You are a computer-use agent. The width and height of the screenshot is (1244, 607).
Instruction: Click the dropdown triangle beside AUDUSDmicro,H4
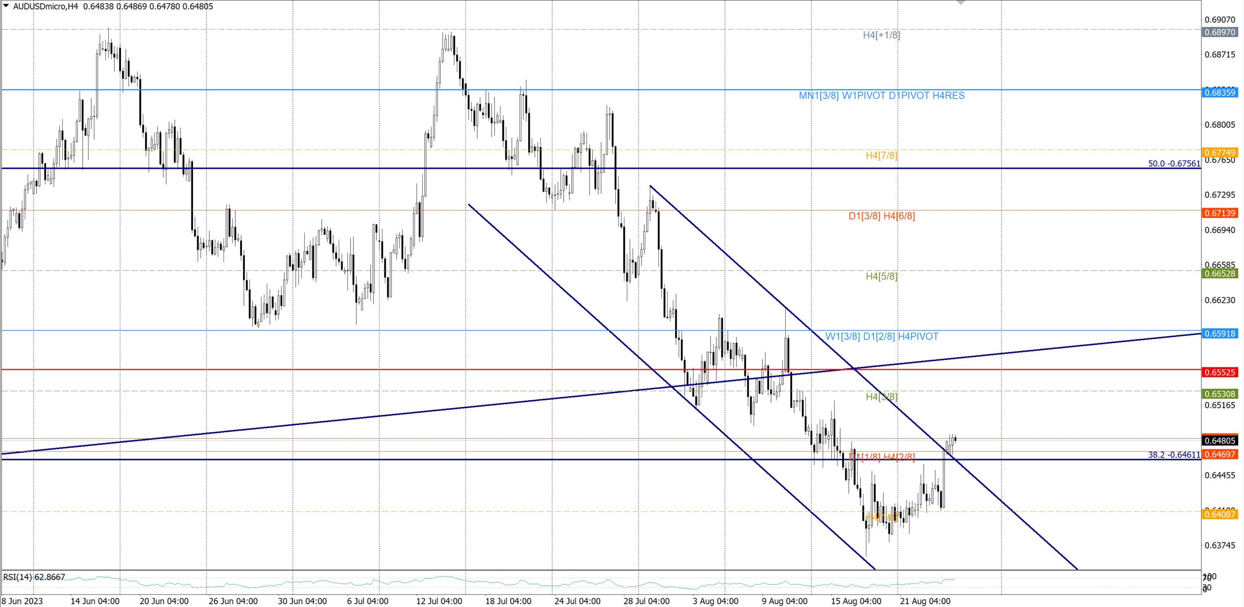coord(6,6)
